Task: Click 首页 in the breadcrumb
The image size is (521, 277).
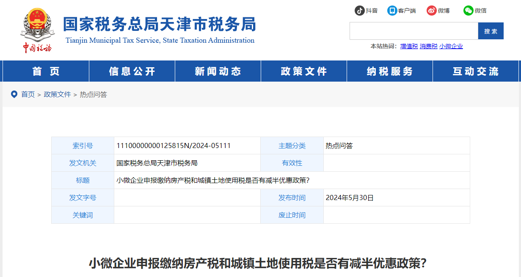Action: click(x=28, y=94)
